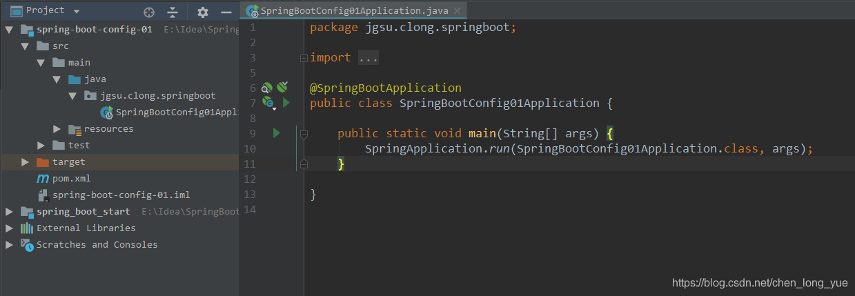Click the Scratches and Consoles icon
855x296 pixels.
tap(27, 245)
